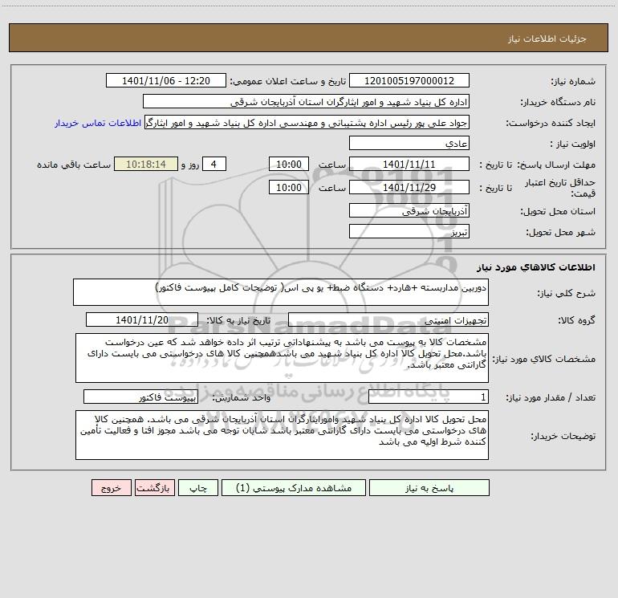Screen dimensions: 618x598
Task: Open مشاهده مدارک پیوستی (1) button
Action: coord(294,488)
